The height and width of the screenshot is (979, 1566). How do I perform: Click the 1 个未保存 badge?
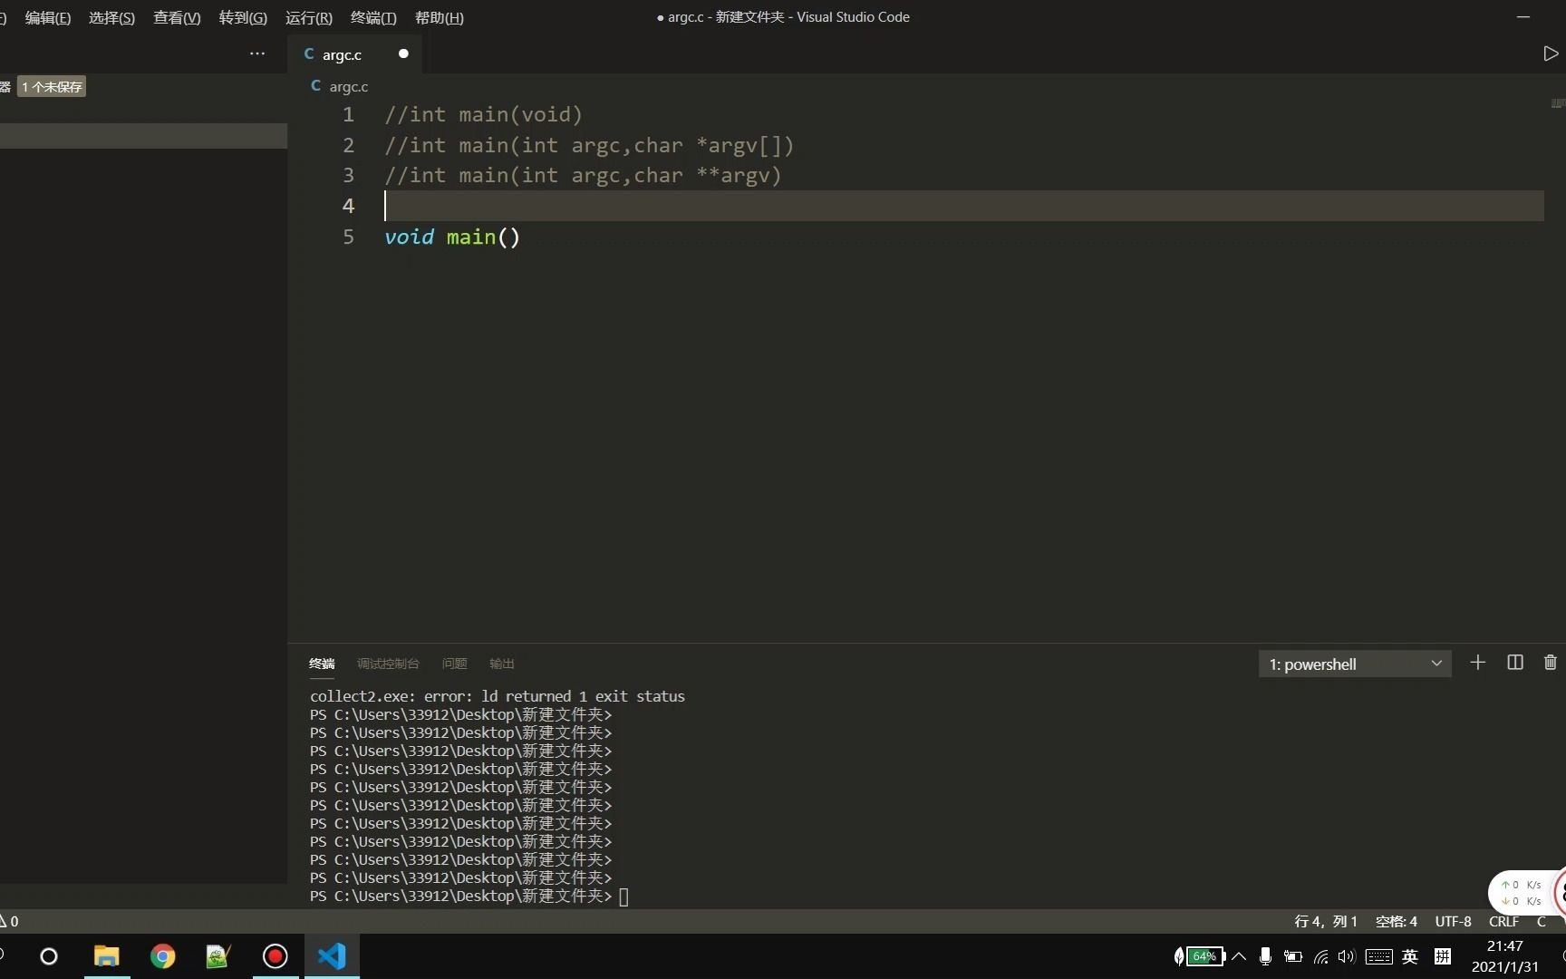click(x=52, y=87)
